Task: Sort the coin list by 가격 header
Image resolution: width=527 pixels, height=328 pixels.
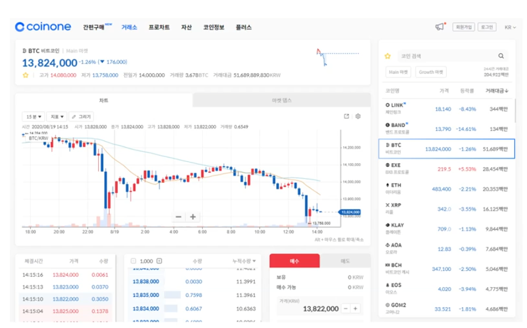Action: tap(444, 91)
